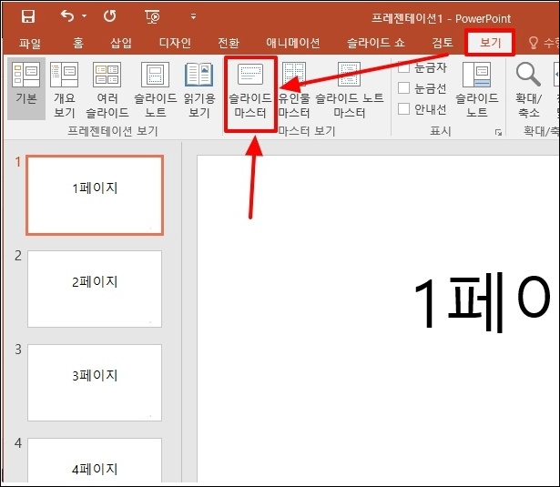This screenshot has height=487, width=560.
Task: Click the main slide title text 1페이
Action: [483, 301]
